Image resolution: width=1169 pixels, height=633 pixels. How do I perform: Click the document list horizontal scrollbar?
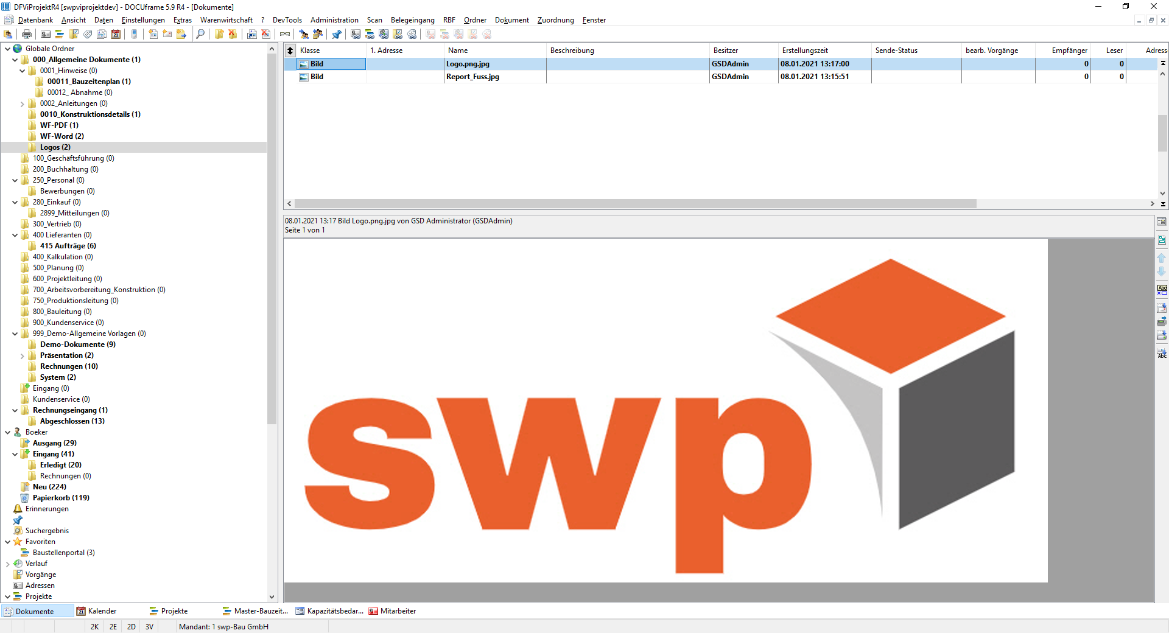click(635, 204)
